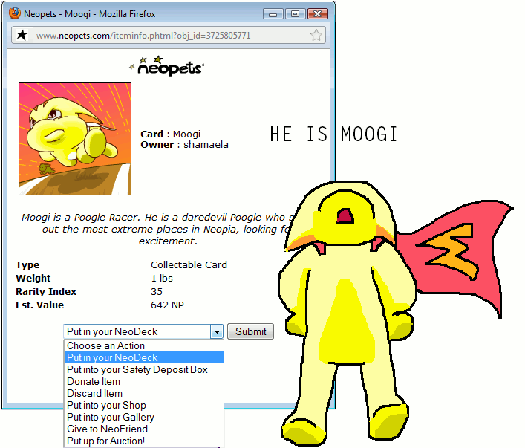The height and width of the screenshot is (448, 525).
Task: Select 'Put into your Shop'
Action: click(x=143, y=405)
